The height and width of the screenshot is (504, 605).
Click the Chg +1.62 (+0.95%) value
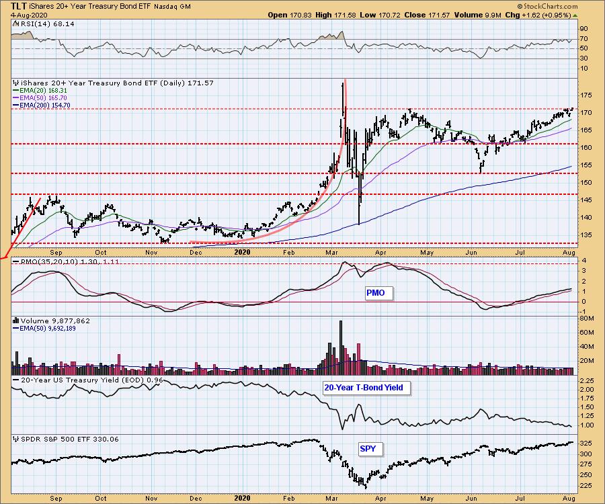[538, 15]
